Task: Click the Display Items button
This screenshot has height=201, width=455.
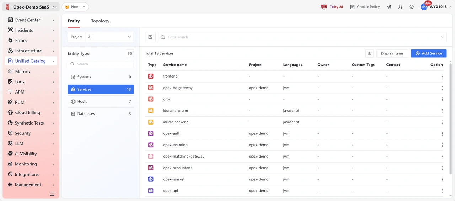Action: point(392,53)
